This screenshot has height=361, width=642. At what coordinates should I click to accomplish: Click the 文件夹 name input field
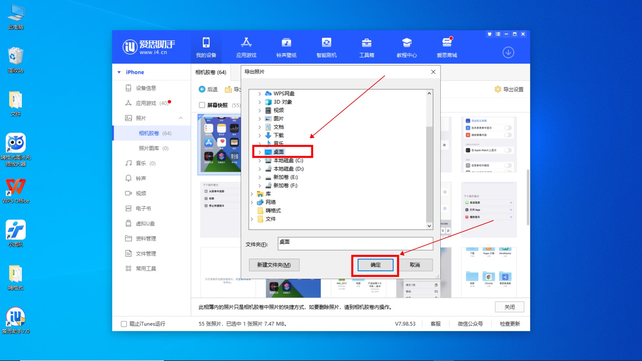[x=355, y=244]
